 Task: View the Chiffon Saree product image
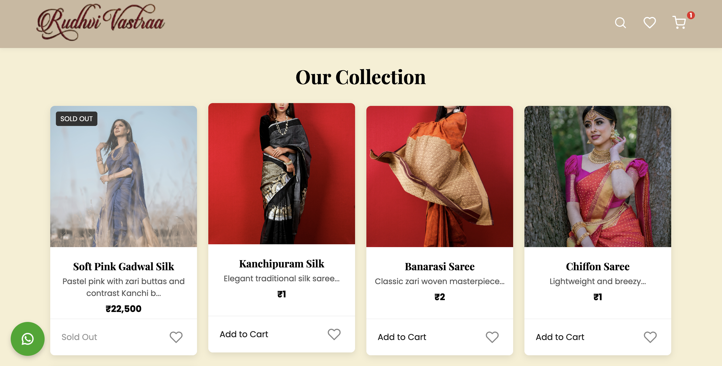598,177
